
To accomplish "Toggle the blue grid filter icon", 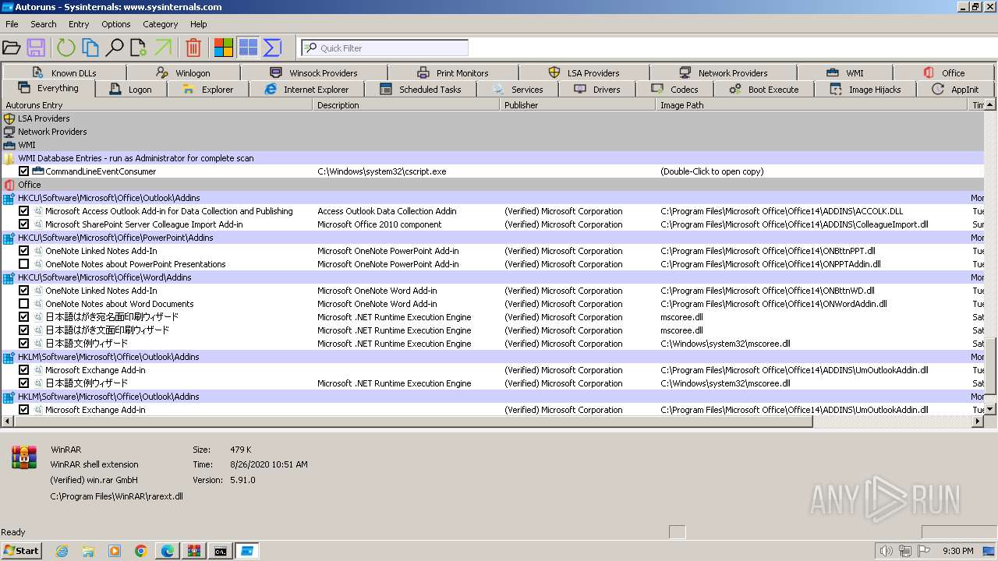I will pos(248,48).
